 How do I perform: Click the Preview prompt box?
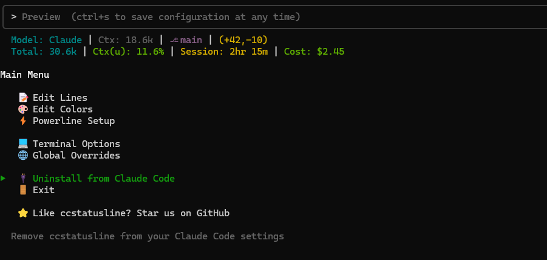coord(273,17)
